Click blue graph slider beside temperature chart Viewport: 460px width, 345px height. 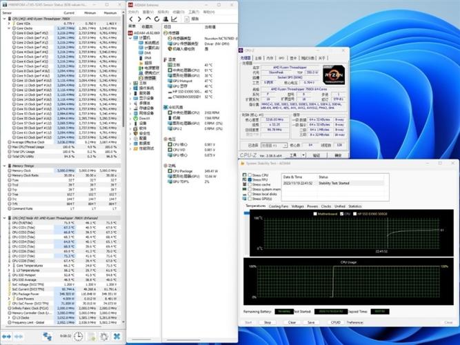246,213
